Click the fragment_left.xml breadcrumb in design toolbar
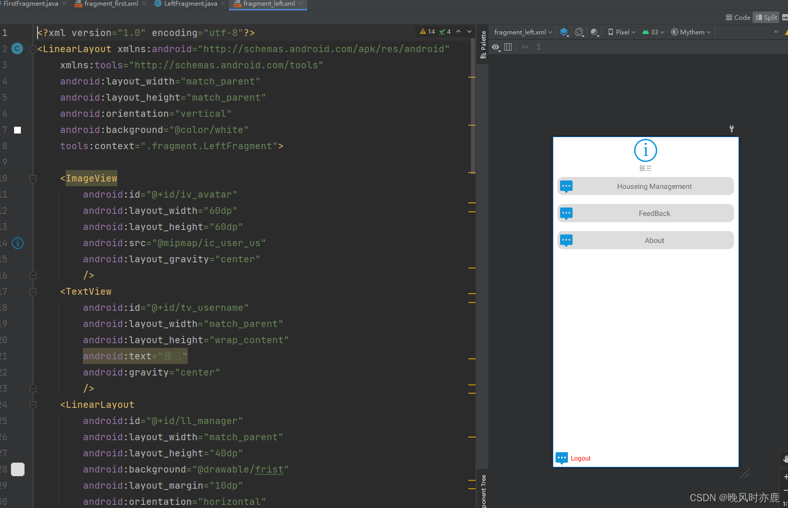 point(519,32)
